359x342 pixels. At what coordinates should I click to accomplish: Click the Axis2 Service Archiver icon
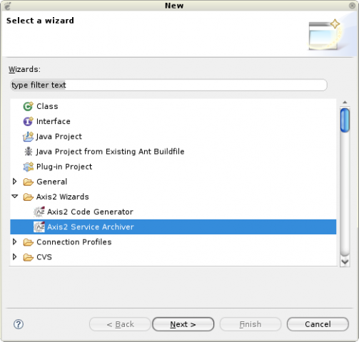pyautogui.click(x=39, y=227)
